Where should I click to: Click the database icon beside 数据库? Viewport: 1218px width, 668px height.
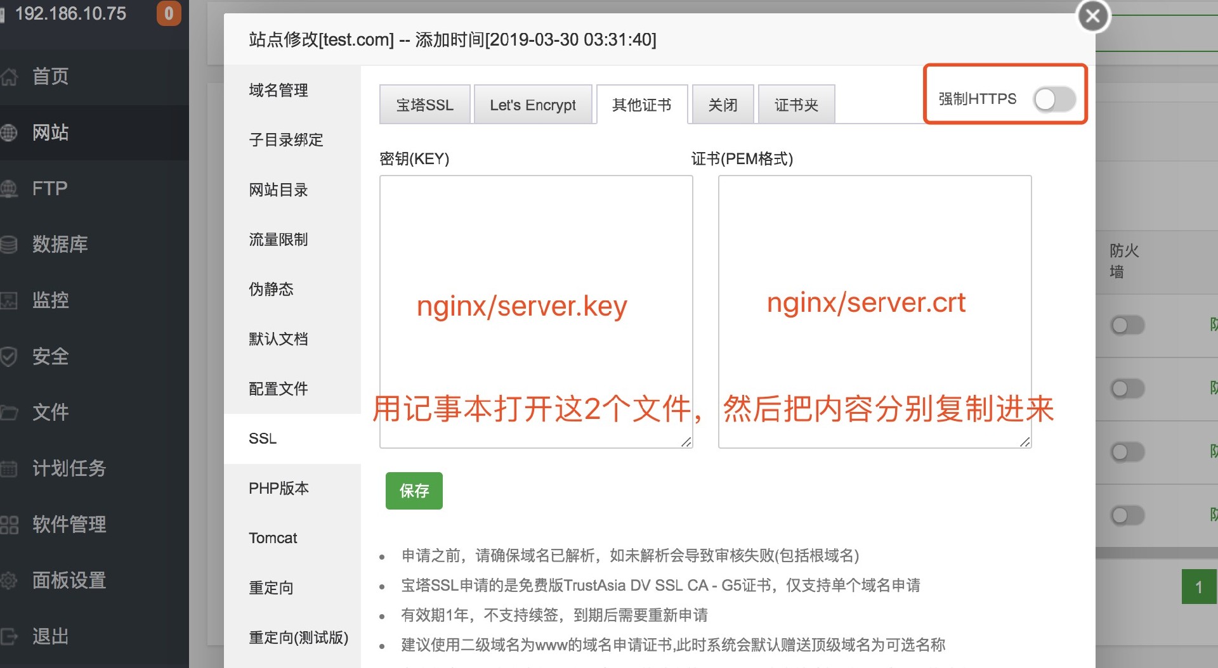9,244
